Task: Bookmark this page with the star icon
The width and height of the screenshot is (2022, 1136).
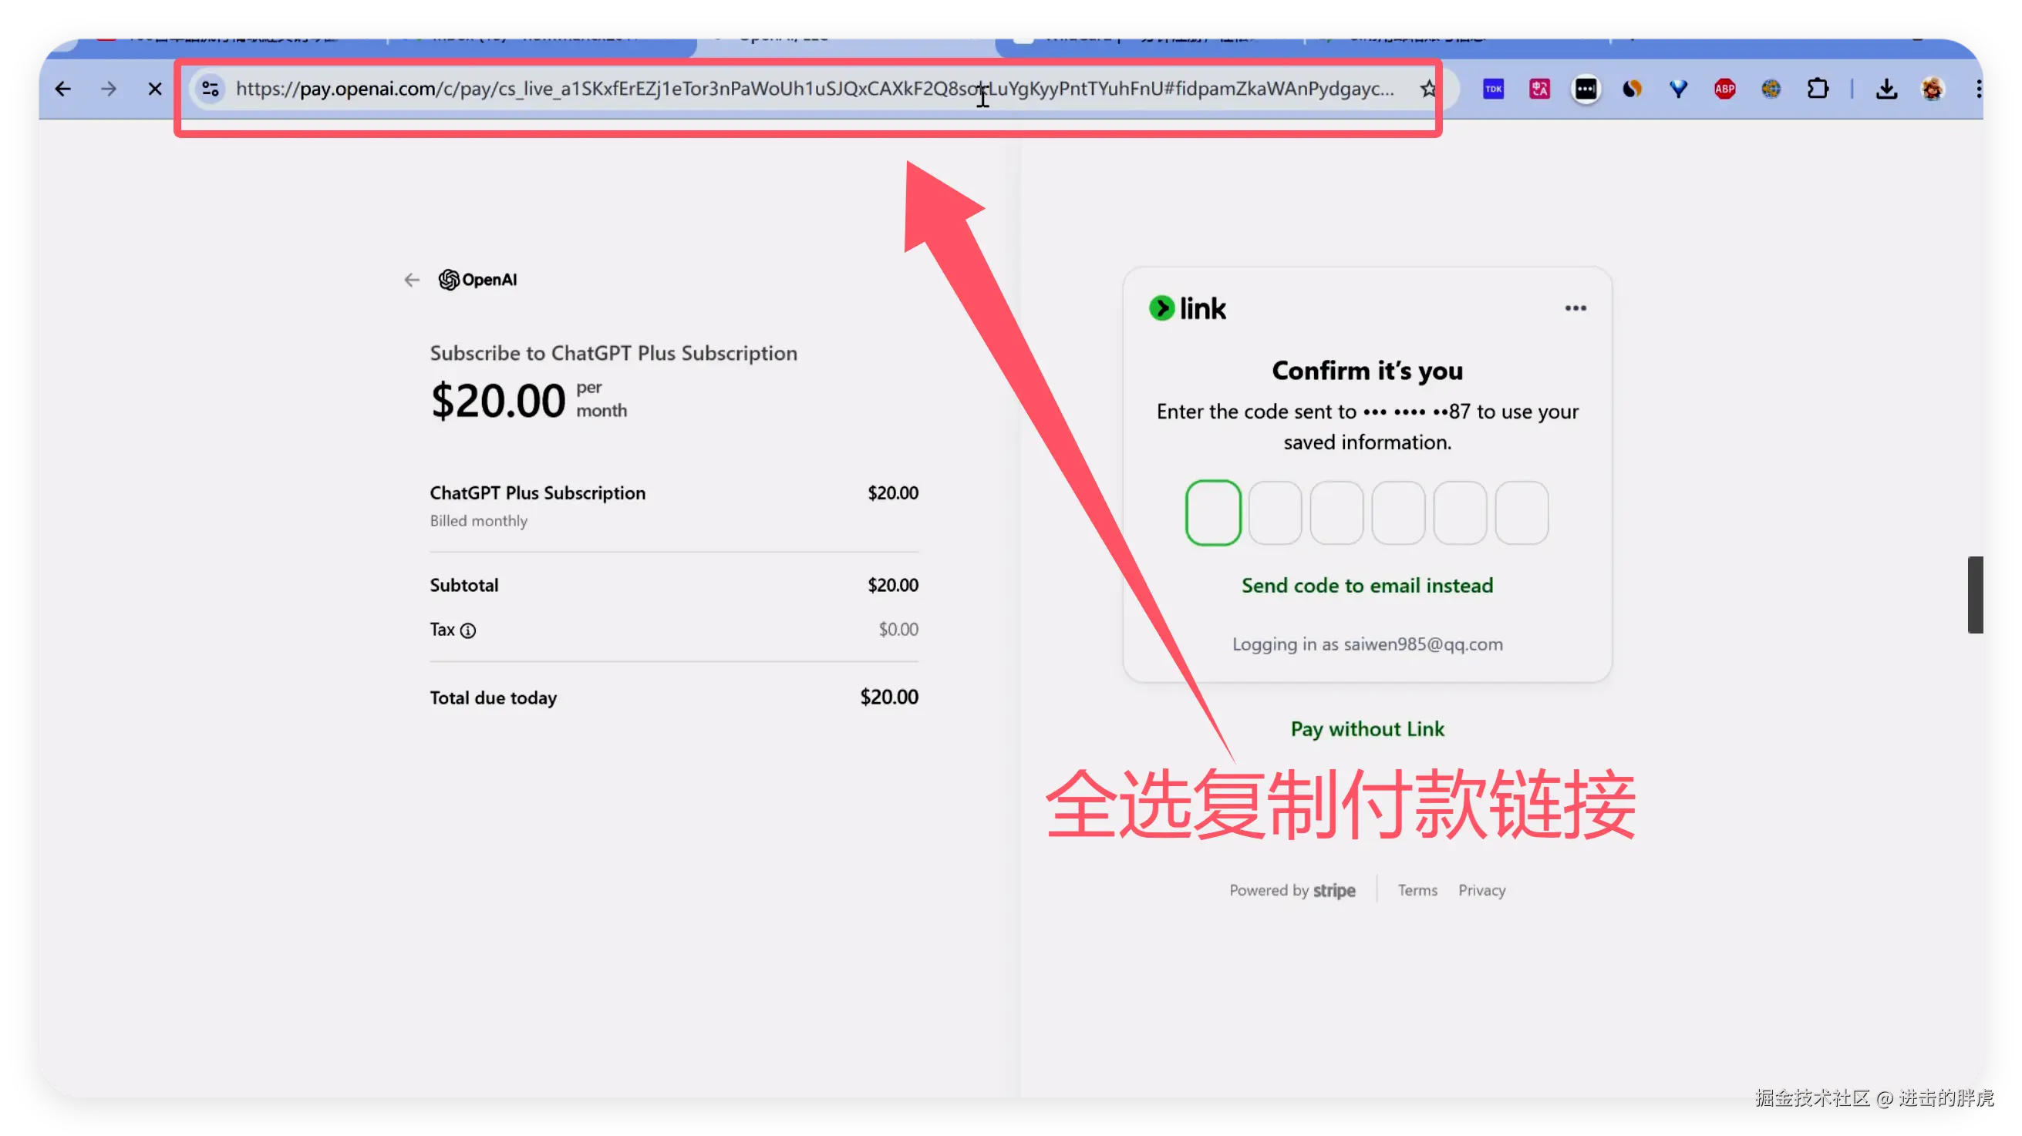Action: point(1427,89)
